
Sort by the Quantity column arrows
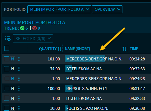point(60,49)
